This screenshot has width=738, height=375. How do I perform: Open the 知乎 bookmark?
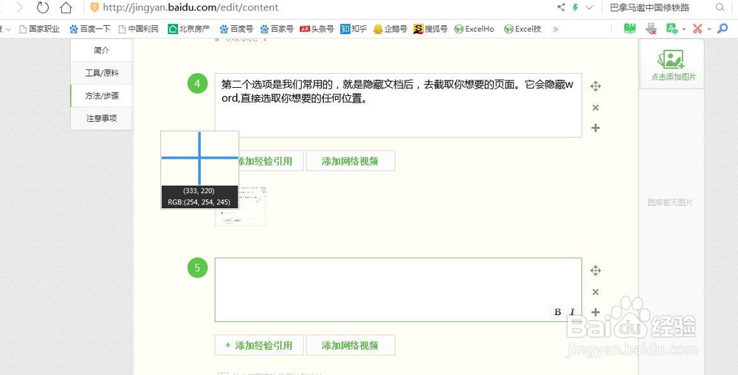point(354,29)
